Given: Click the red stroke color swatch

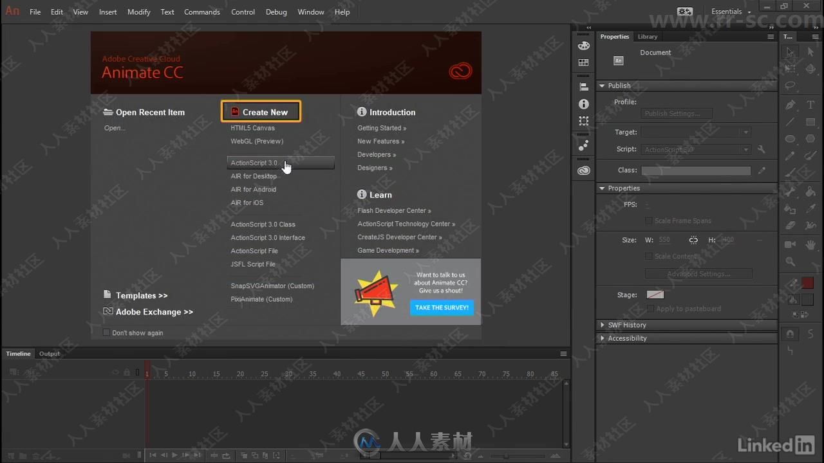Looking at the screenshot, I should 808,284.
